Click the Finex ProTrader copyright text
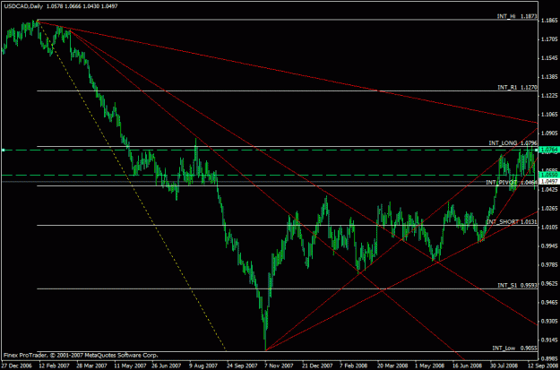The width and height of the screenshot is (560, 370). pos(81,356)
